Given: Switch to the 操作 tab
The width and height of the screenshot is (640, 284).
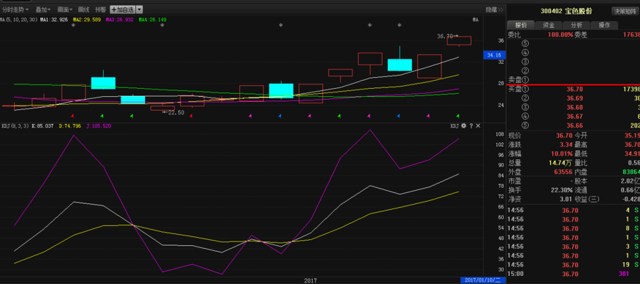Looking at the screenshot, I should pos(604,25).
